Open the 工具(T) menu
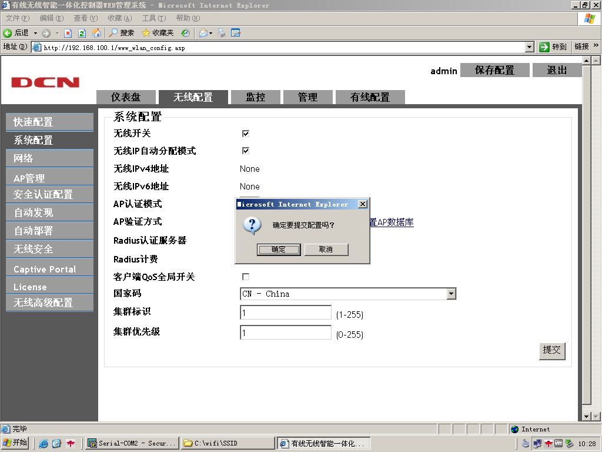 154,18
